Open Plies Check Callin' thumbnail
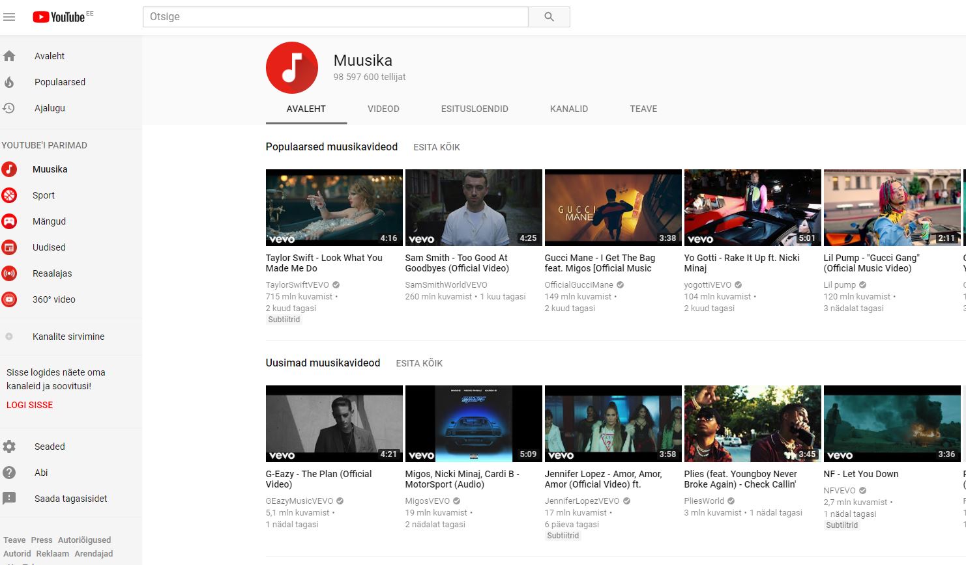 (x=752, y=424)
